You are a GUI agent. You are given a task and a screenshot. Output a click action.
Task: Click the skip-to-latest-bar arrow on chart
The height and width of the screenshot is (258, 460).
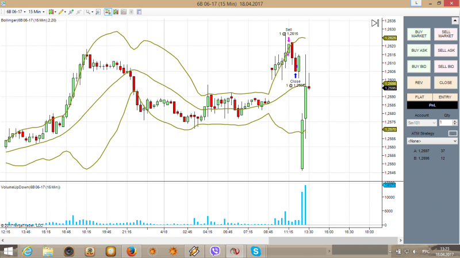(x=375, y=23)
